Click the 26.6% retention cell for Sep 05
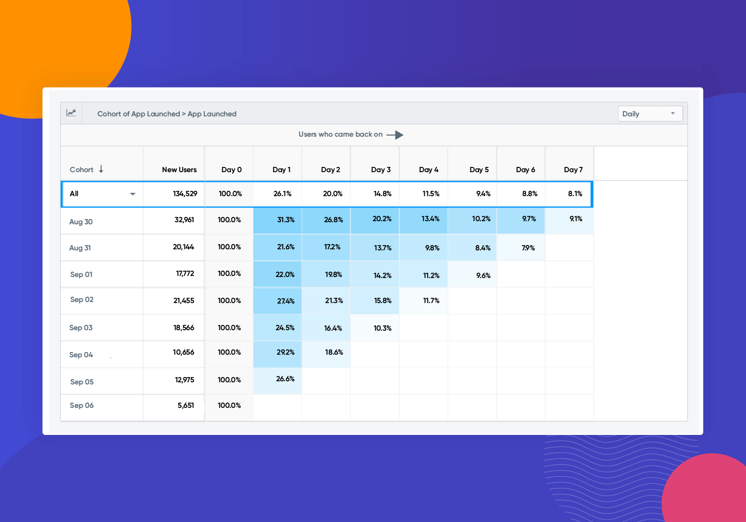 (277, 381)
